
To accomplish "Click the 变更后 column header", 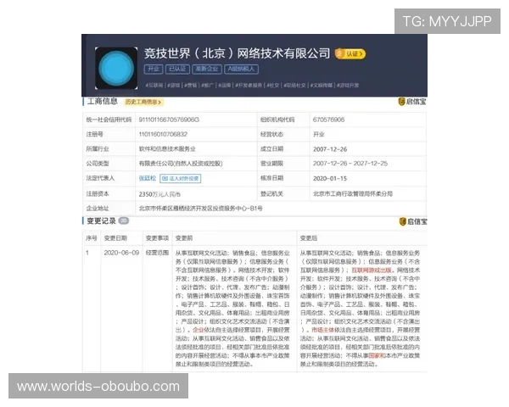I will point(309,238).
